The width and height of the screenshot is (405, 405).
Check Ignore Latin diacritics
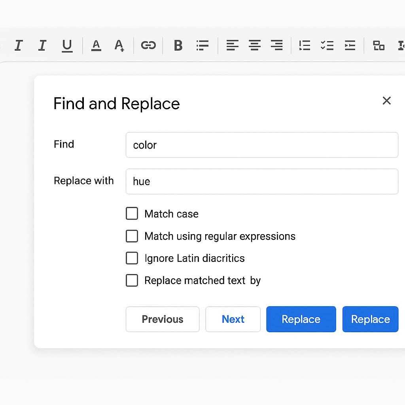(x=132, y=258)
